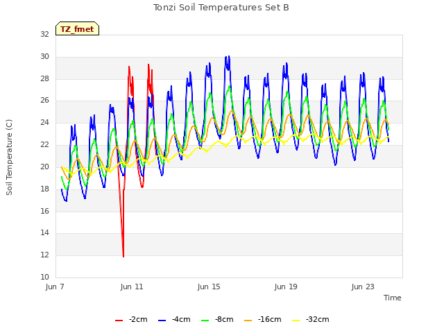This screenshot has height=333, width=444.
Task: Click the 10 y-axis tick label
Action: 44,277
